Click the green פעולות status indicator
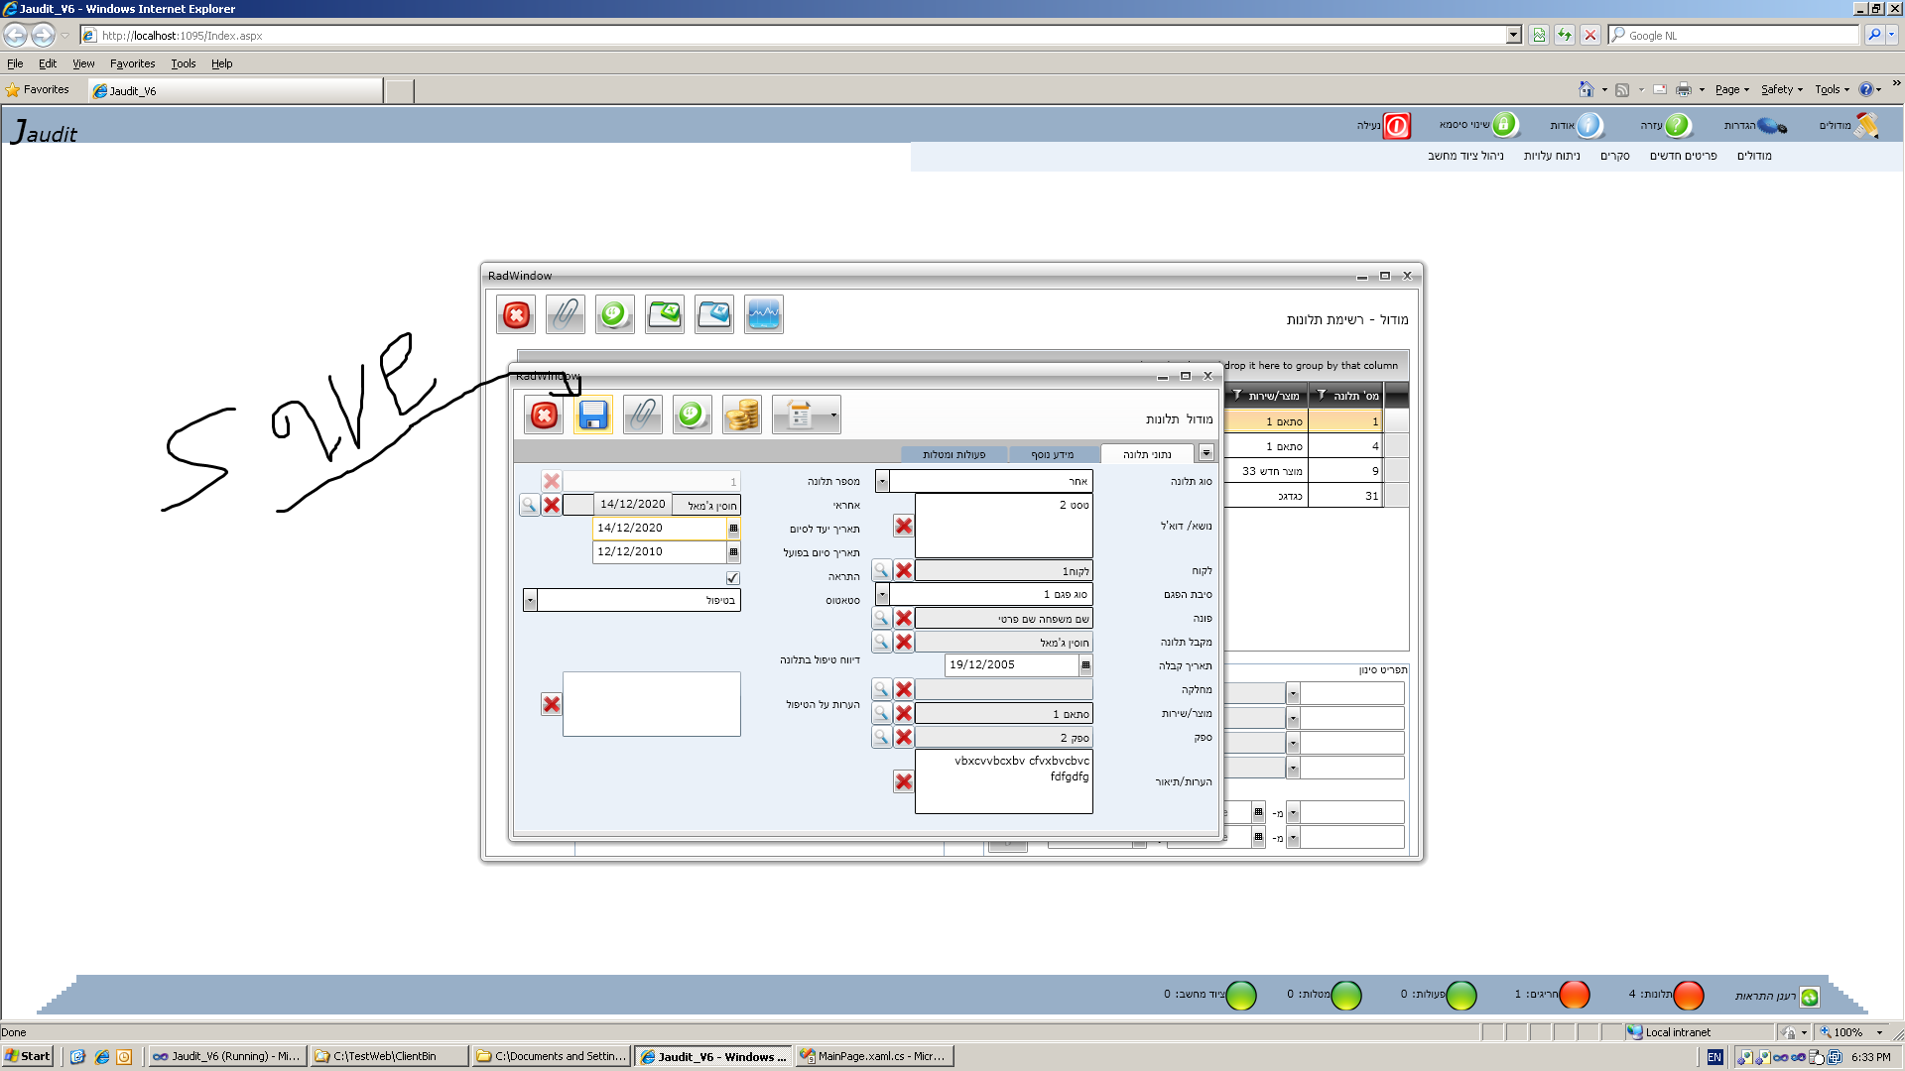The image size is (1905, 1071). [x=1460, y=995]
